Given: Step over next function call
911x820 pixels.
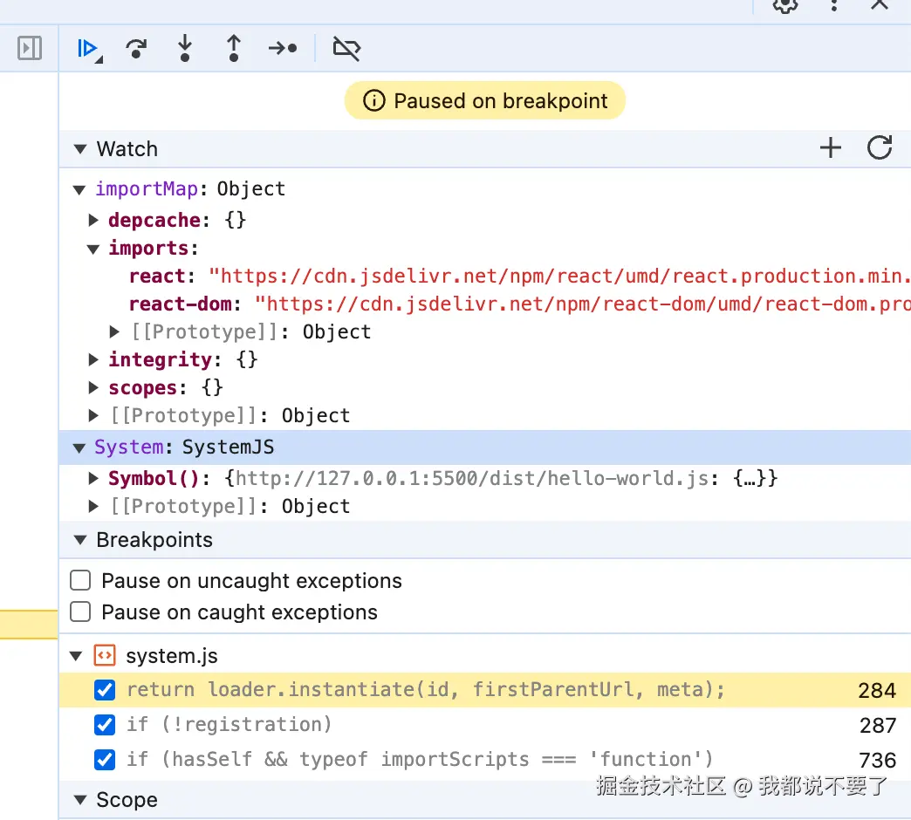Looking at the screenshot, I should point(136,48).
